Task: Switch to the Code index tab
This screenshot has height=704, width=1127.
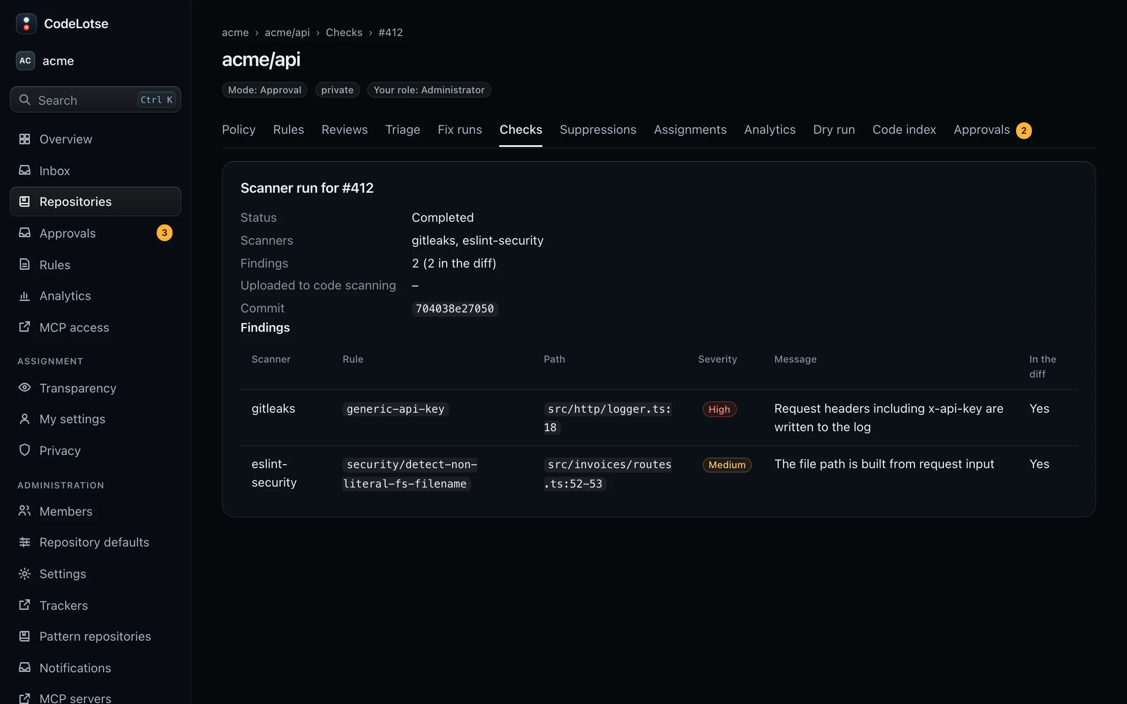Action: point(904,130)
